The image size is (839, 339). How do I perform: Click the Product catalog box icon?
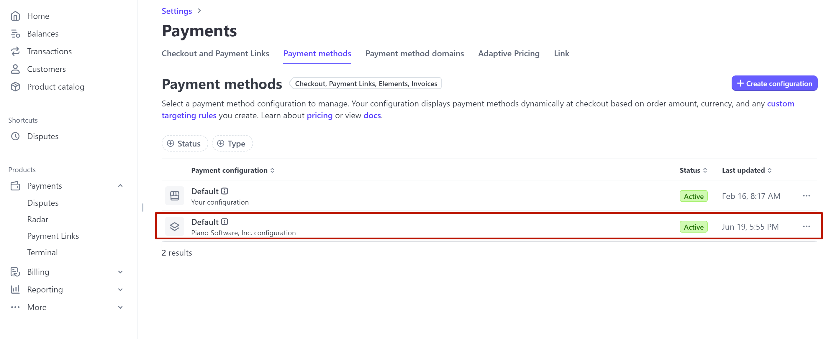tap(15, 87)
